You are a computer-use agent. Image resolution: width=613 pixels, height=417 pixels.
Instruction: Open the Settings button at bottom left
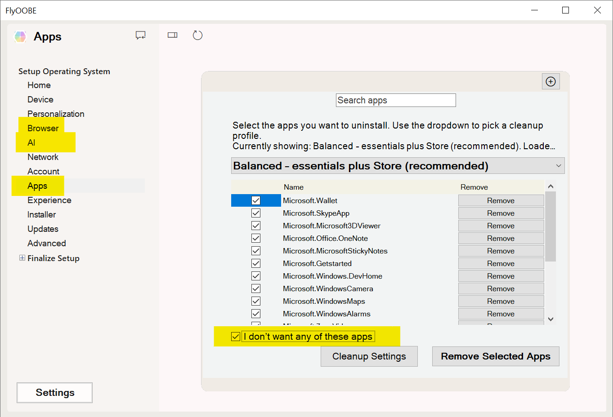(55, 393)
